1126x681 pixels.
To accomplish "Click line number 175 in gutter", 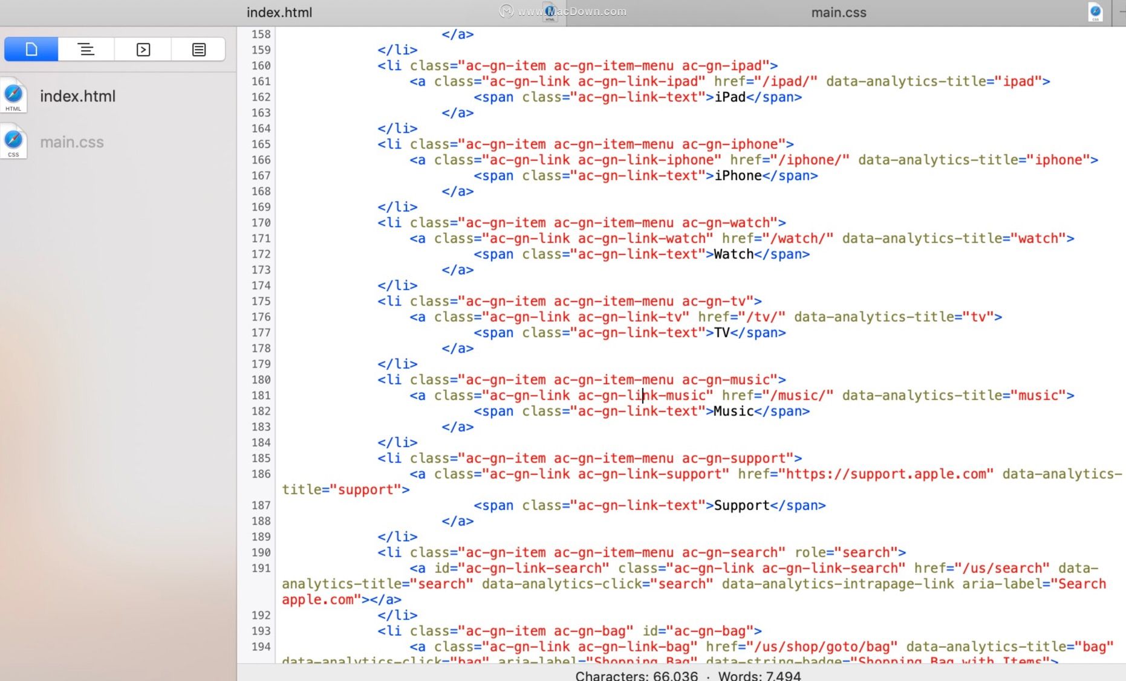I will point(261,302).
